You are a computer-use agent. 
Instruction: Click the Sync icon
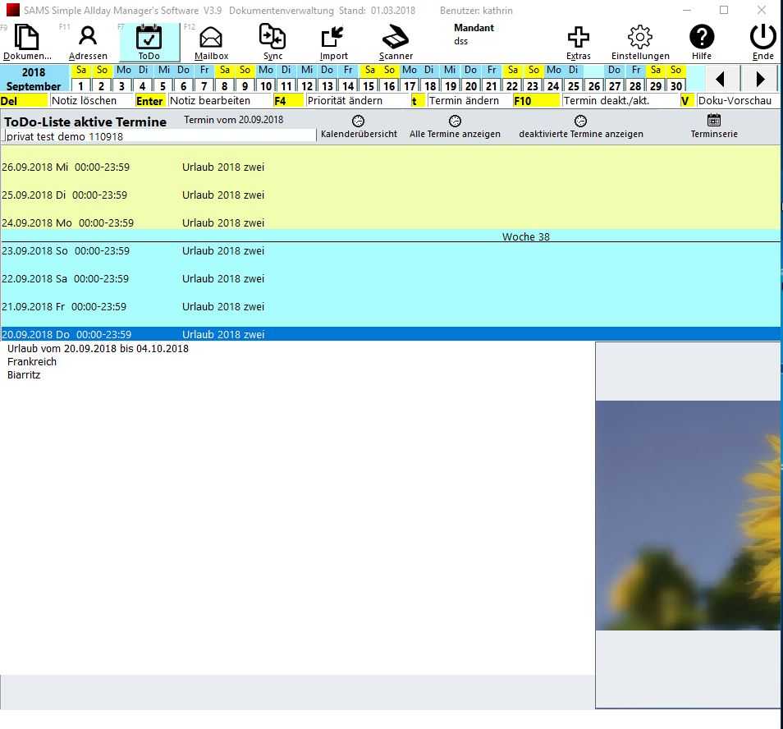point(272,39)
